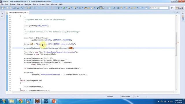This screenshot has height=104, width=185.
Task: Open Google Chrome from taskbar
Action: (x=21, y=101)
